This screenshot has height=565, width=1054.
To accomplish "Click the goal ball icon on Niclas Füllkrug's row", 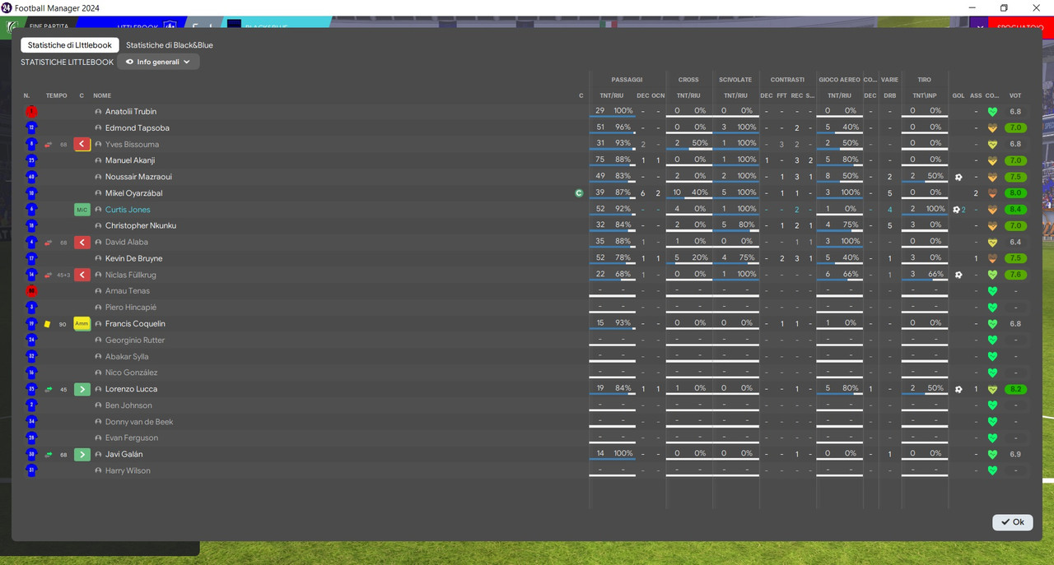I will [x=958, y=275].
